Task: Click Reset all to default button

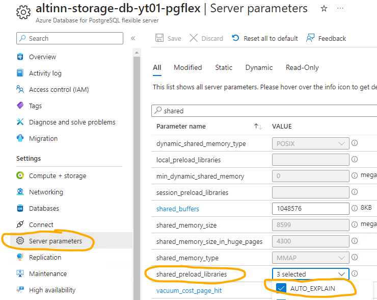Action: pyautogui.click(x=264, y=38)
